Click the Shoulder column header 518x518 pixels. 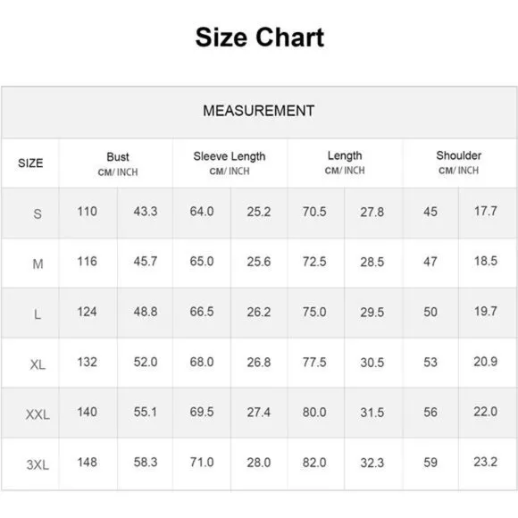click(459, 163)
